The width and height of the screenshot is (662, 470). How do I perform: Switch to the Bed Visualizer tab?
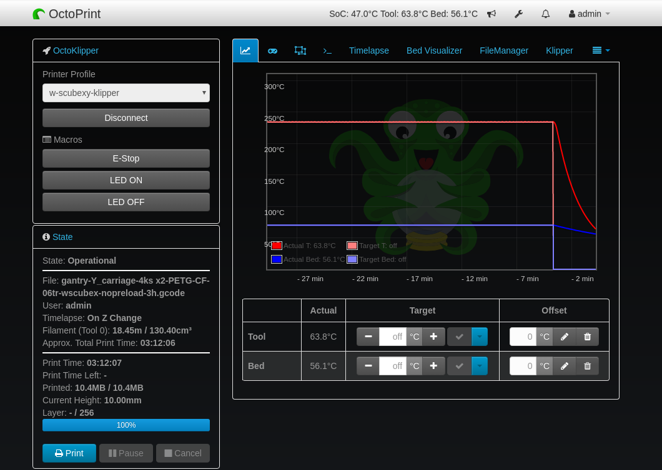click(x=434, y=50)
